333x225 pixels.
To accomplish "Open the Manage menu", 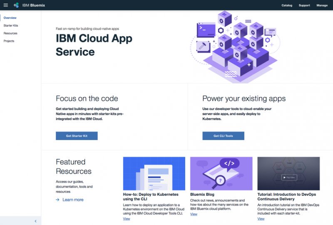I will (x=322, y=5).
